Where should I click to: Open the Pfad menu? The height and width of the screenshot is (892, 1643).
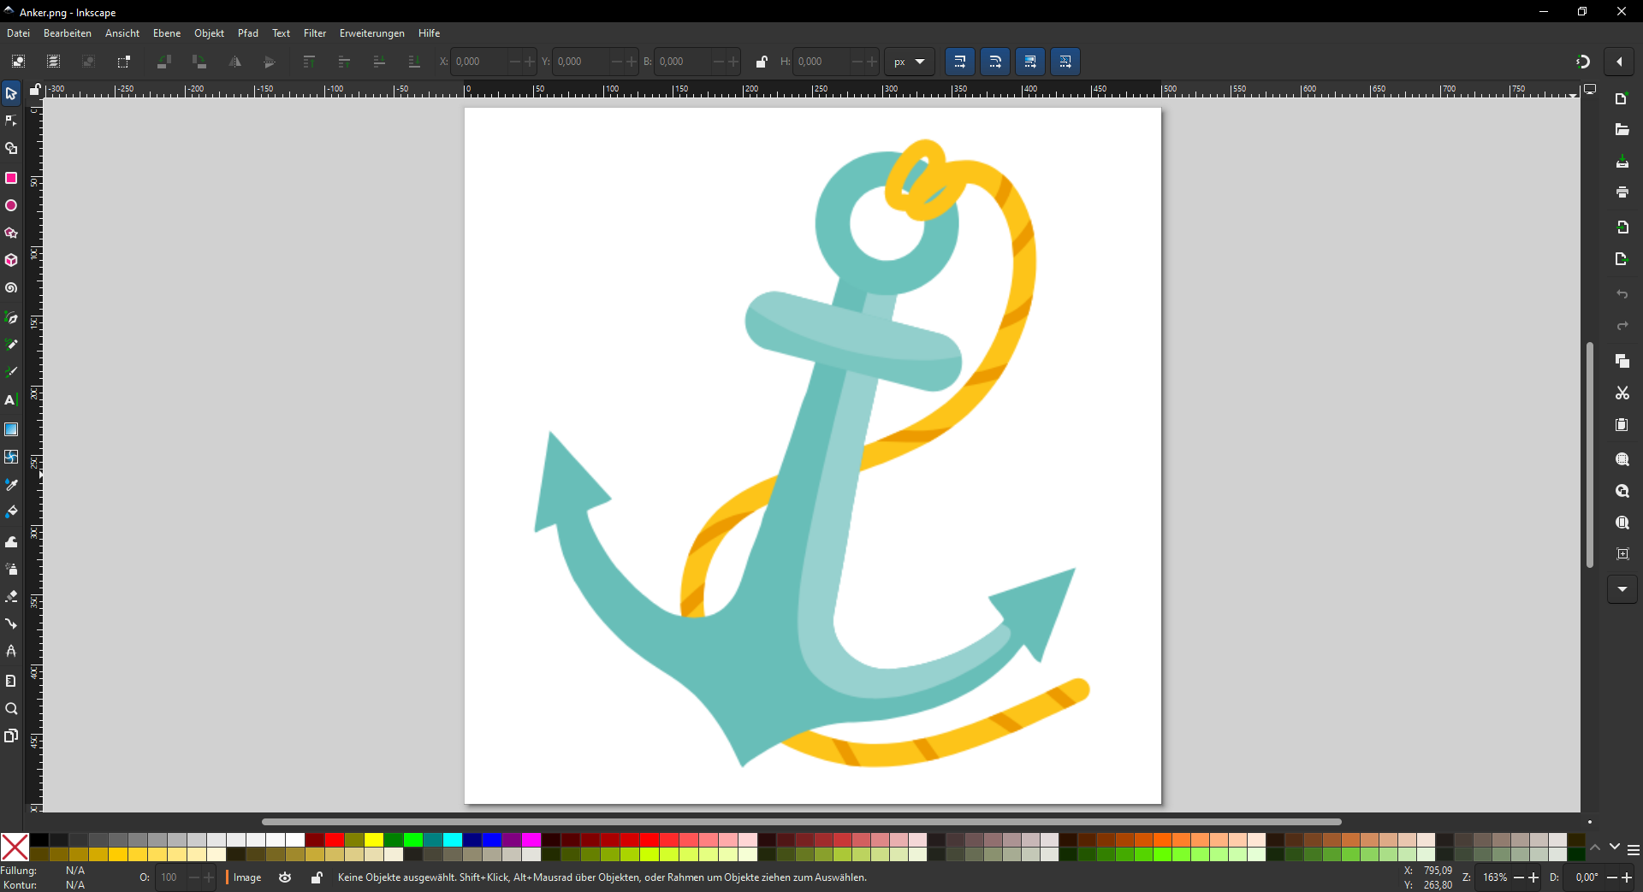248,33
